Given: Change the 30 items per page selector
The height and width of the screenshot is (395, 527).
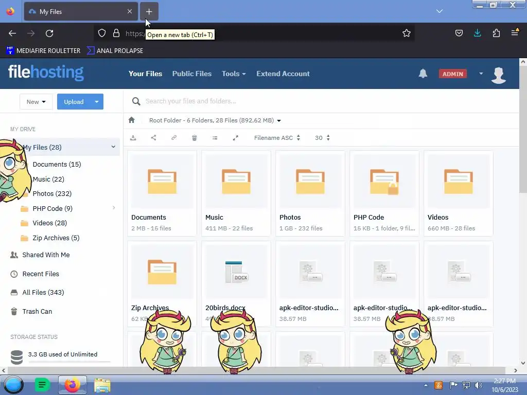Looking at the screenshot, I should (x=322, y=138).
